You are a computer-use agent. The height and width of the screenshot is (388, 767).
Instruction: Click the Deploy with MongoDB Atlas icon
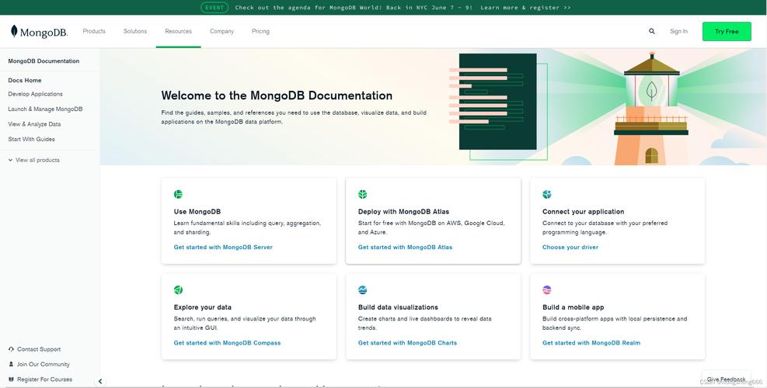point(362,194)
